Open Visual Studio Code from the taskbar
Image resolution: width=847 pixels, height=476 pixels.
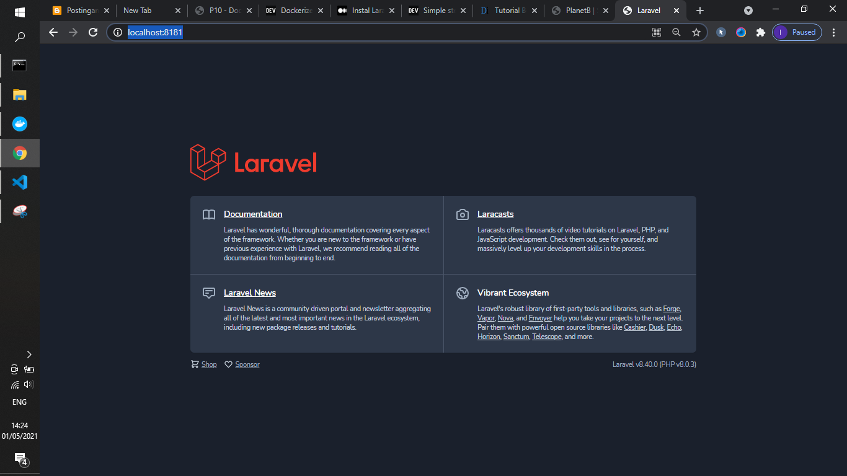20,182
